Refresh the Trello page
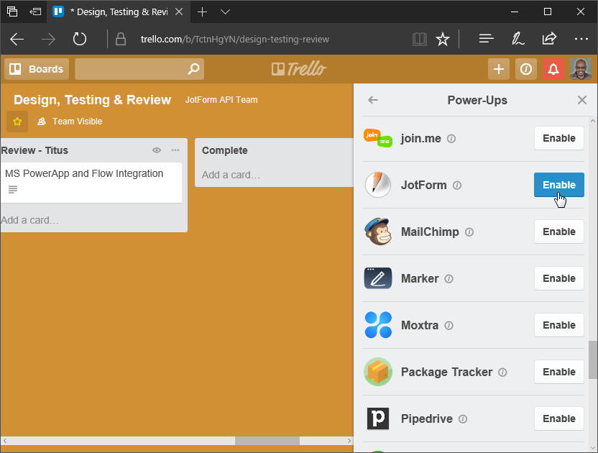 [79, 39]
